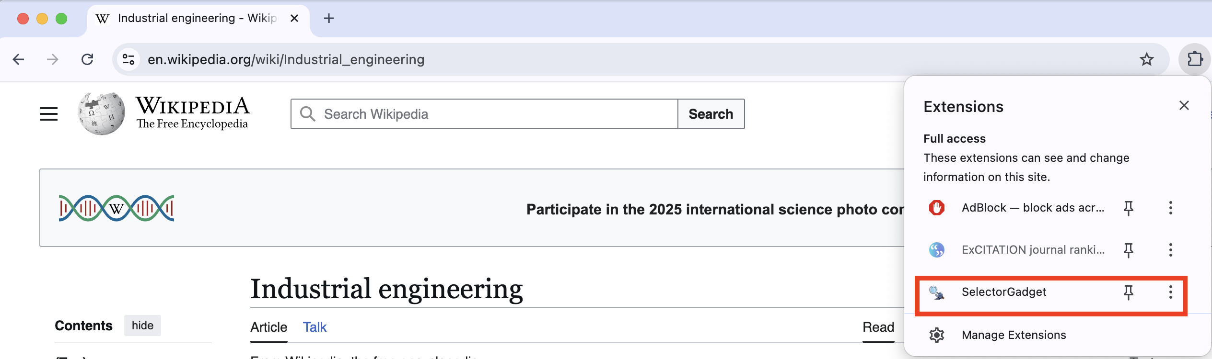Open more options for SelectorGadget extension
Viewport: 1212px width, 359px height.
pos(1171,292)
